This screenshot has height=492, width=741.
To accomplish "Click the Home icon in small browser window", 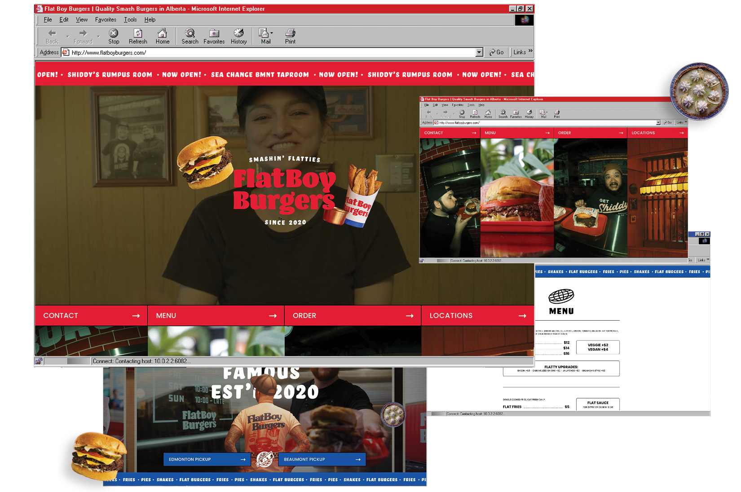I will point(488,114).
